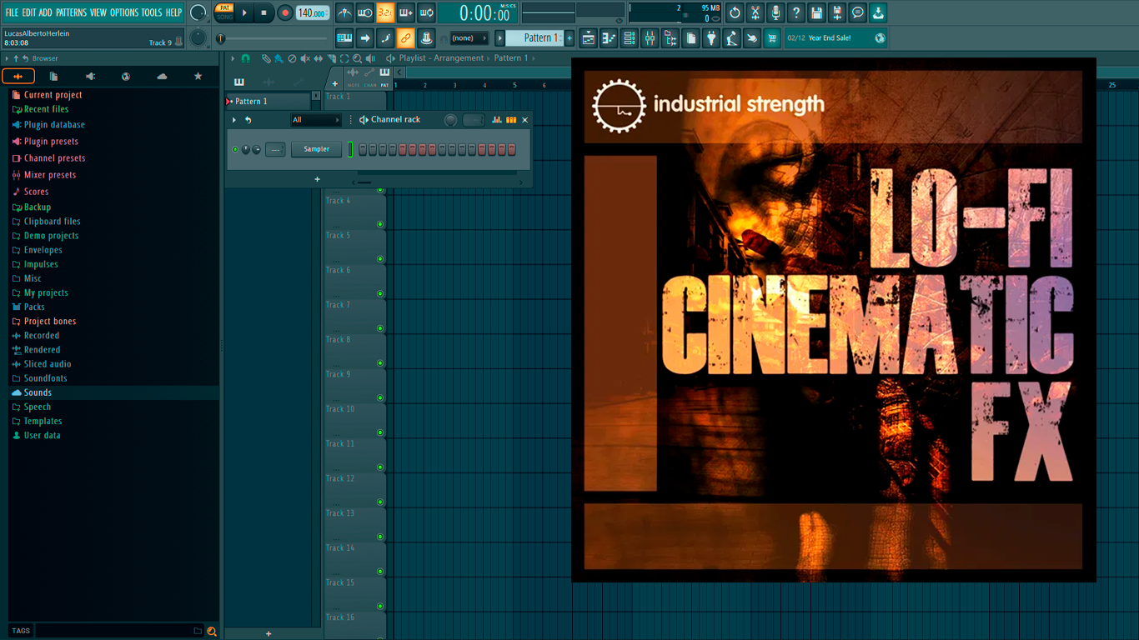Click the play button
This screenshot has height=640, width=1139.
click(x=244, y=12)
